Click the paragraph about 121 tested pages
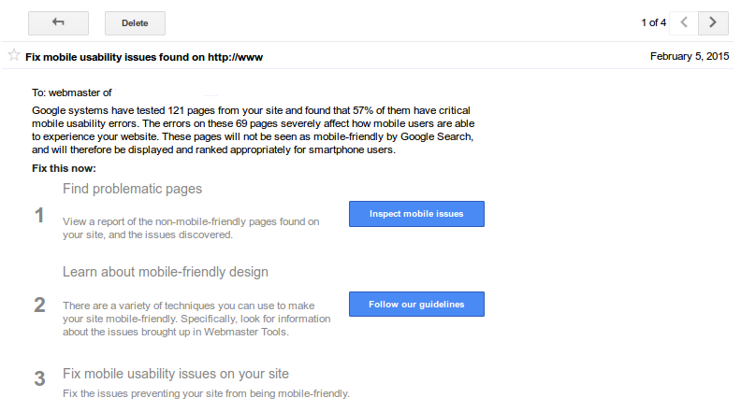Image resolution: width=741 pixels, height=412 pixels. (254, 130)
